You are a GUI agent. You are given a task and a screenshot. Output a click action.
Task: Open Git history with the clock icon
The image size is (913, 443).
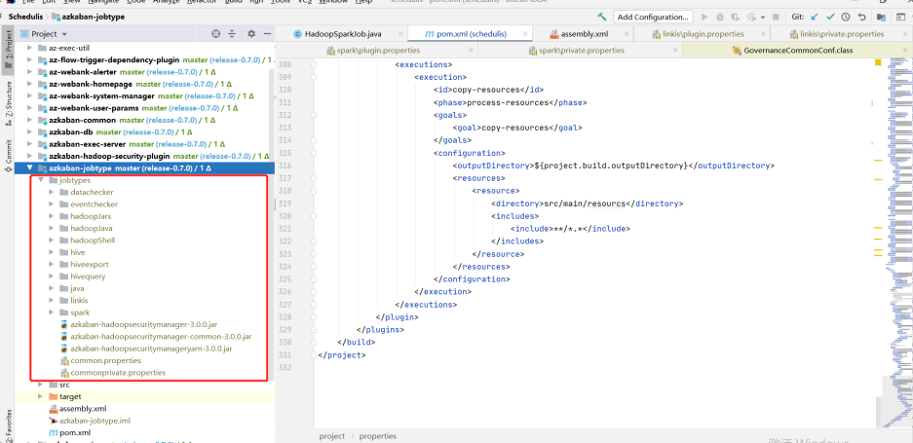[x=846, y=17]
